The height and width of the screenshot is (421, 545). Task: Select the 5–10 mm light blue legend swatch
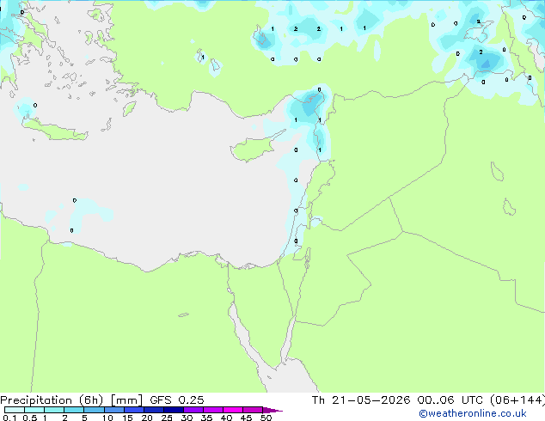click(94, 410)
